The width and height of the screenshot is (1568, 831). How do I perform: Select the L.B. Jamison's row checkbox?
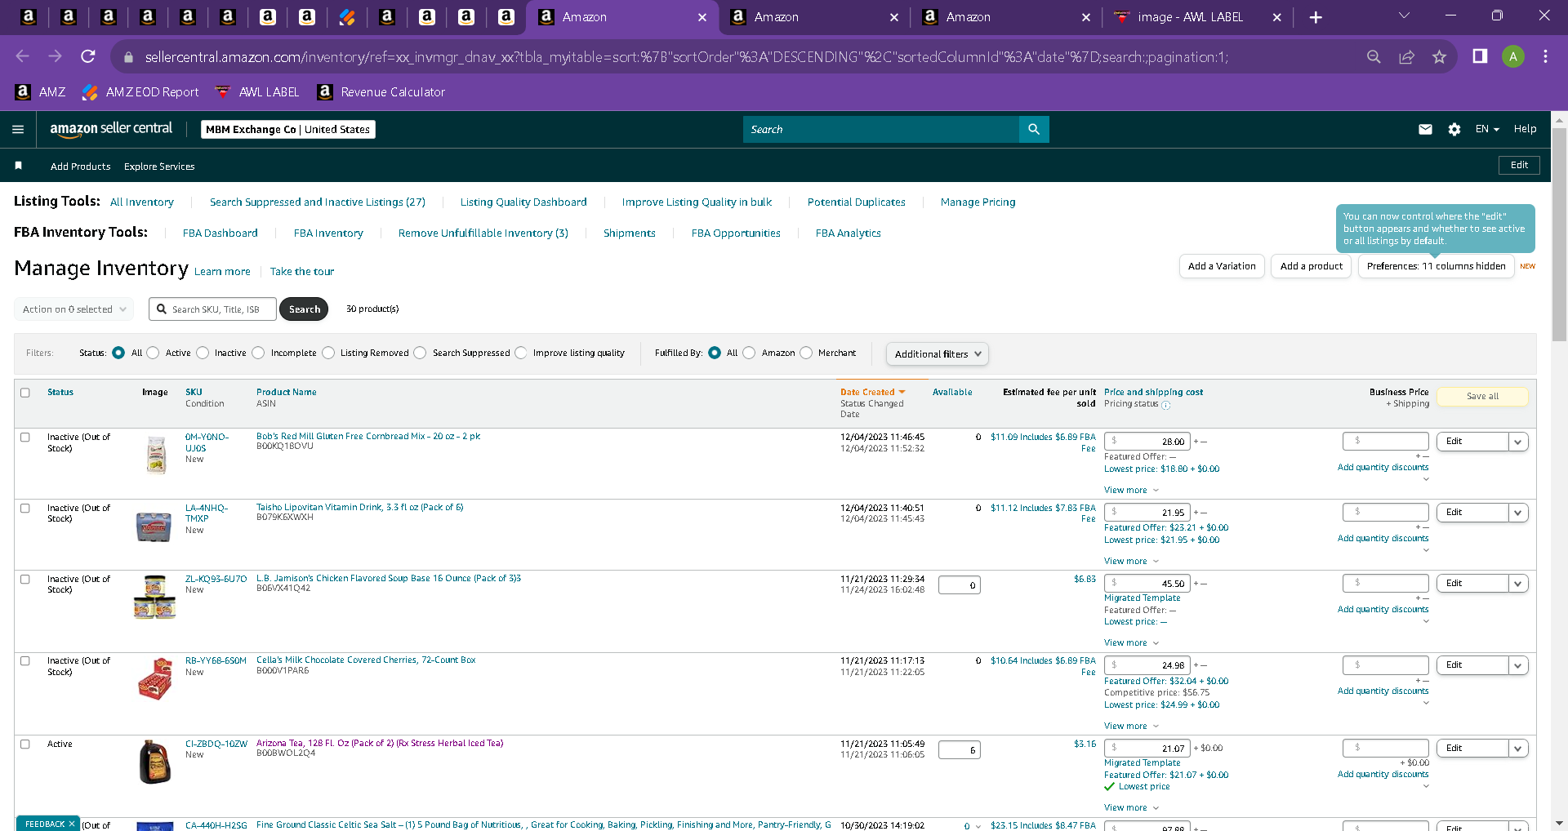pyautogui.click(x=25, y=580)
